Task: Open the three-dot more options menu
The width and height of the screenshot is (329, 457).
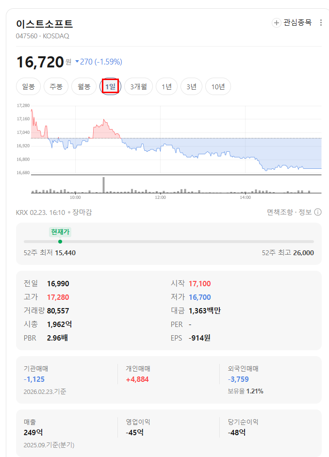Action: pyautogui.click(x=321, y=23)
